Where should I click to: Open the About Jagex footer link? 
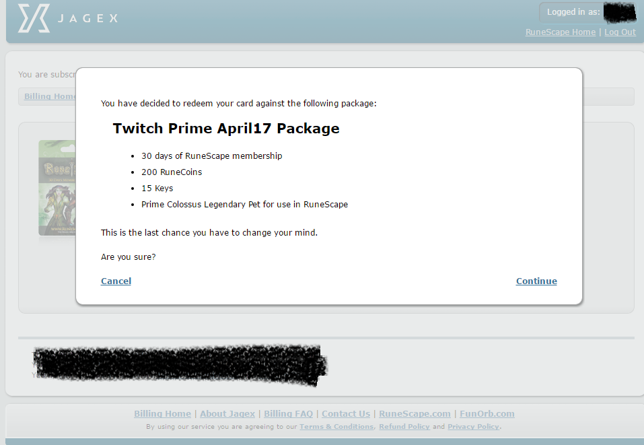click(227, 414)
